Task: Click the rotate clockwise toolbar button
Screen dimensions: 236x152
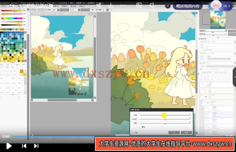Action: pos(85,10)
